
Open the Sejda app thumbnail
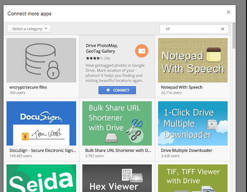[x=41, y=178]
